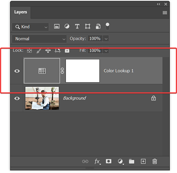This screenshot has width=177, height=173.
Task: Select the Layers tab
Action: [21, 12]
